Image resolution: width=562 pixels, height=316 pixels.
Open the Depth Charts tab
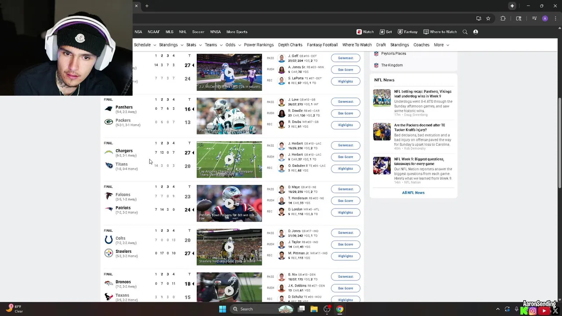[x=290, y=45]
